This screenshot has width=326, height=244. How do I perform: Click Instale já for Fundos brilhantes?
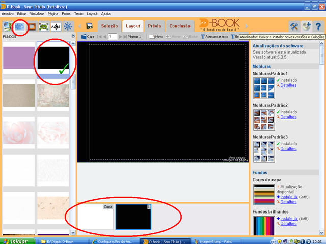tap(289, 218)
